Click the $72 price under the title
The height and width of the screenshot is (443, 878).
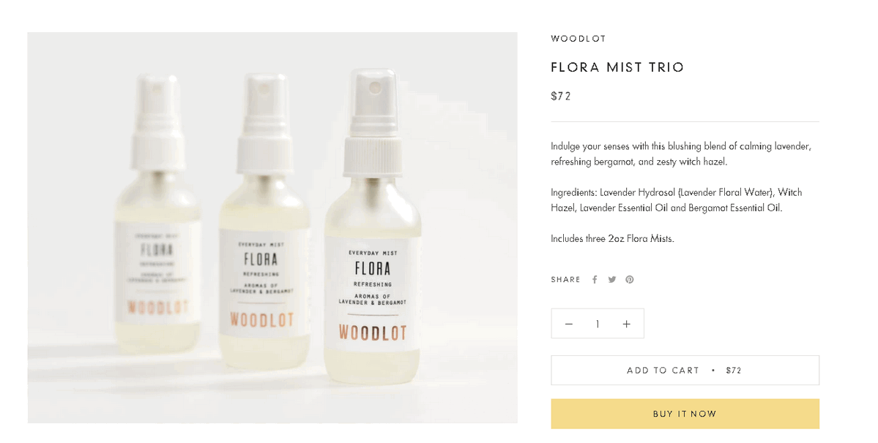560,96
